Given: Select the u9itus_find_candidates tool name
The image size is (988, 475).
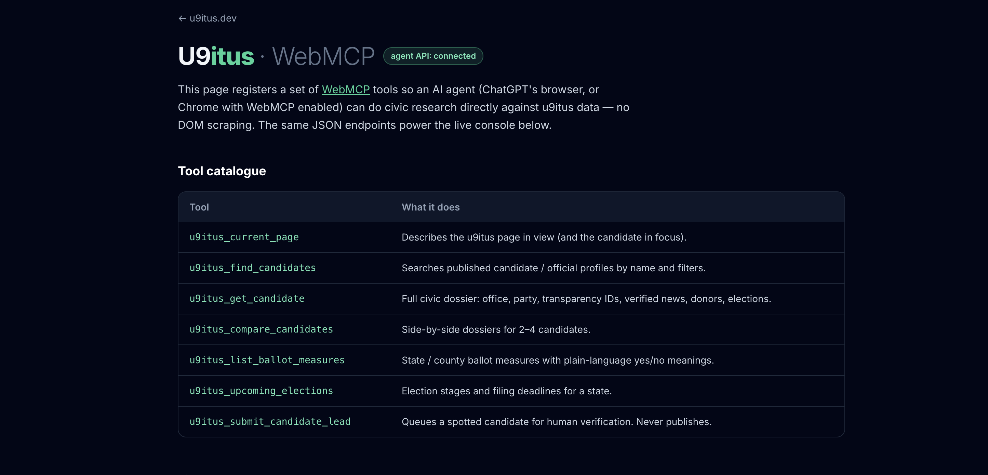Looking at the screenshot, I should [252, 268].
